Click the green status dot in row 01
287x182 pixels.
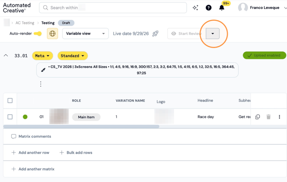tap(25, 117)
